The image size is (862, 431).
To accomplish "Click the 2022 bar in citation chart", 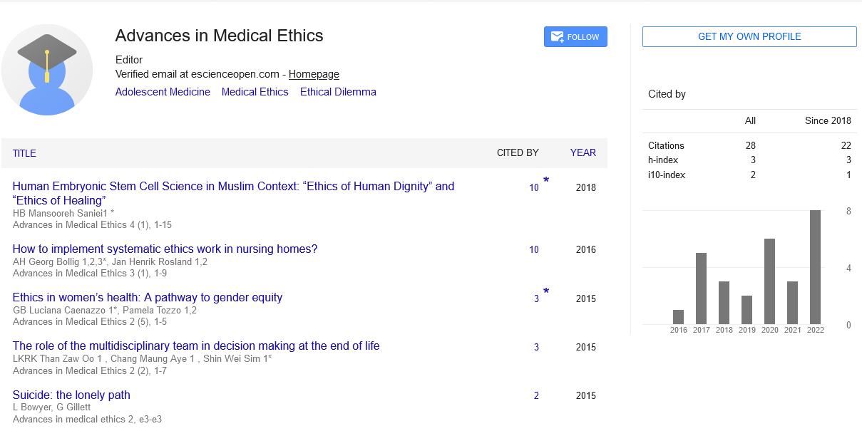I will pyautogui.click(x=815, y=267).
